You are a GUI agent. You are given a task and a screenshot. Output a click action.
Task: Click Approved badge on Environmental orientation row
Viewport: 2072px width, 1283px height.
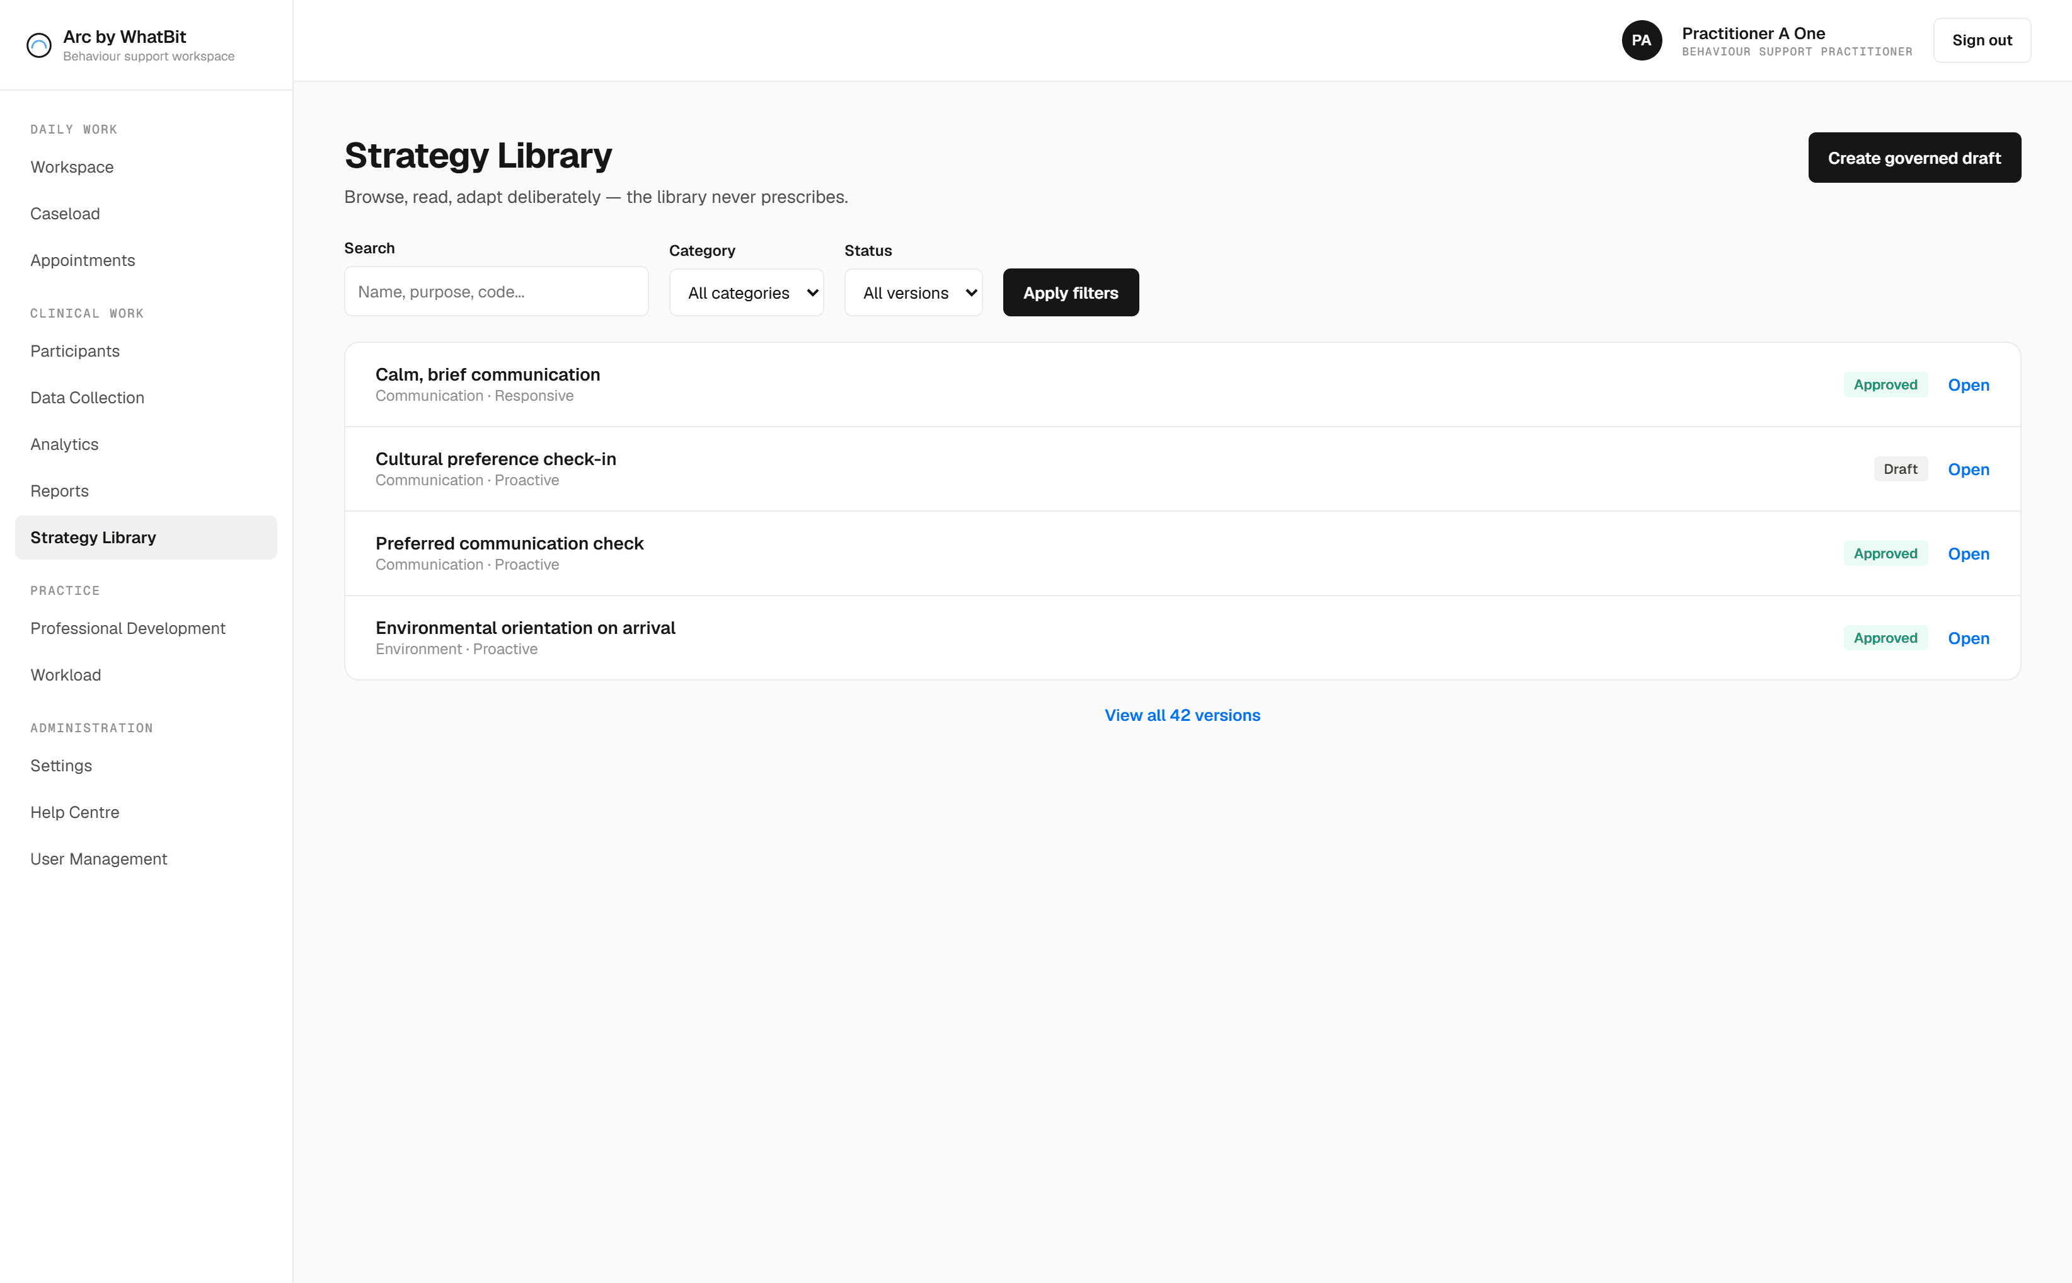(1884, 638)
